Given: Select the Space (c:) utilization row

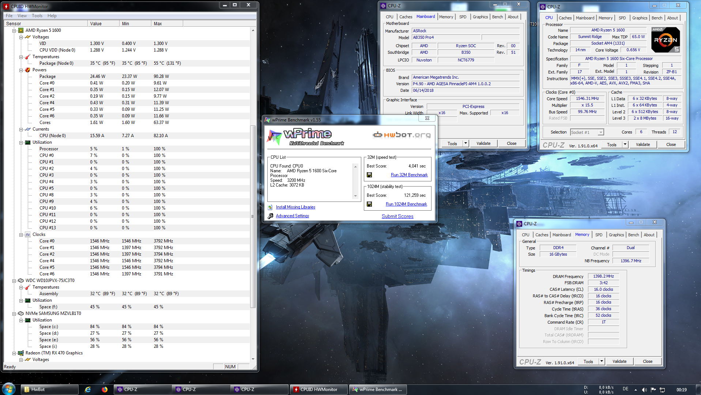Looking at the screenshot, I should [x=126, y=327].
